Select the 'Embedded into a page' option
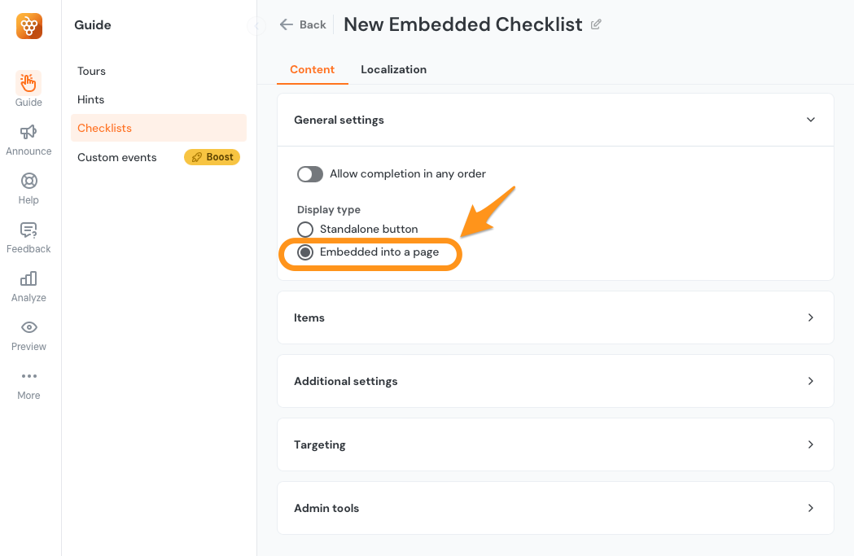Viewport: 854px width, 556px height. click(306, 252)
